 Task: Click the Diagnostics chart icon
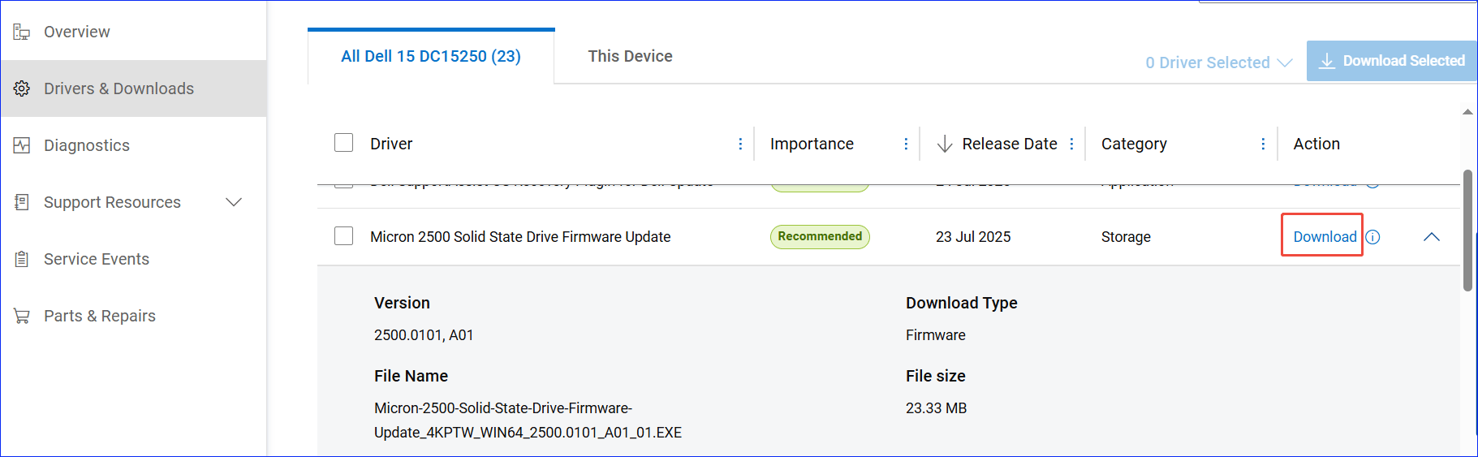pos(22,145)
